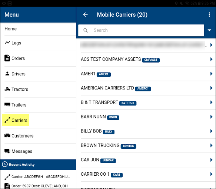Viewport: 216px width, 189px height.
Task: Click the Carriers route icon
Action: [x=7, y=120]
